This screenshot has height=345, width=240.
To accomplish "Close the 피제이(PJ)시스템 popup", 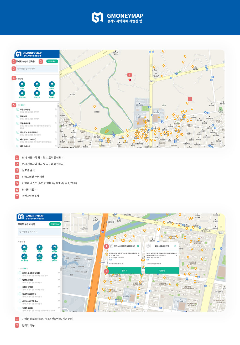I will (x=175, y=246).
